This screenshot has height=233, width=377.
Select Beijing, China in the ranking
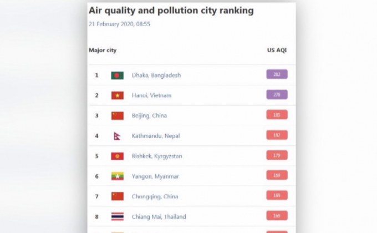[x=149, y=115]
